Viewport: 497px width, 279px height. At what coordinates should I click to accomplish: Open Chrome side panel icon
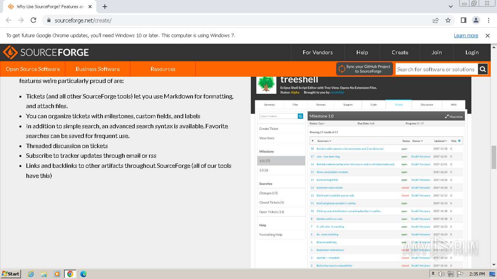(464, 21)
